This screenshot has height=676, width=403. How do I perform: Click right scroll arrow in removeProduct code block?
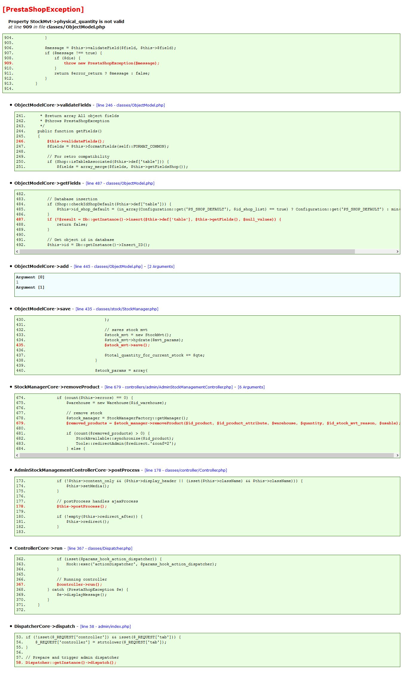click(x=397, y=455)
